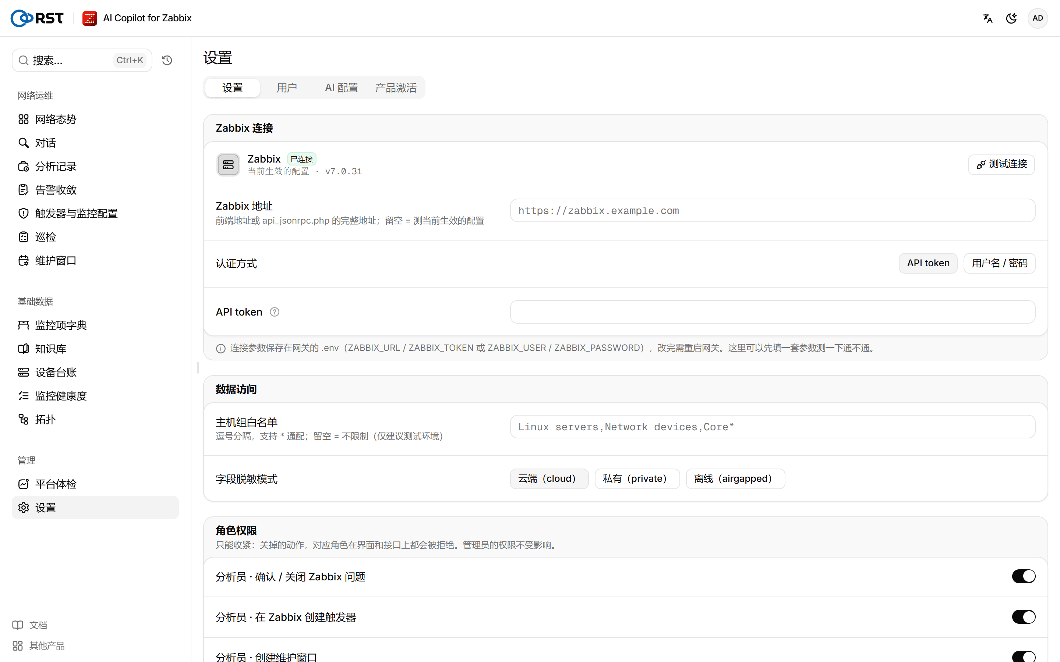Click the API token help question icon
The image size is (1060, 662).
tap(275, 312)
